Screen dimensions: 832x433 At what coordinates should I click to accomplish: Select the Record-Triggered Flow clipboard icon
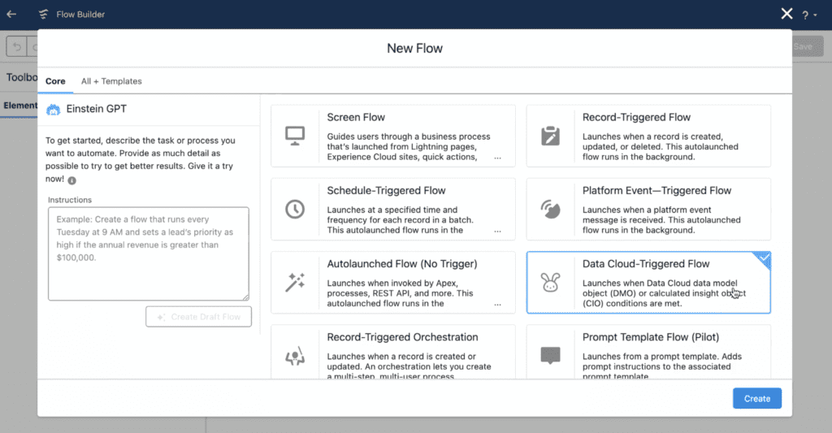[550, 136]
